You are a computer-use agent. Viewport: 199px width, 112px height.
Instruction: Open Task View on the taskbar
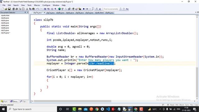point(67,109)
